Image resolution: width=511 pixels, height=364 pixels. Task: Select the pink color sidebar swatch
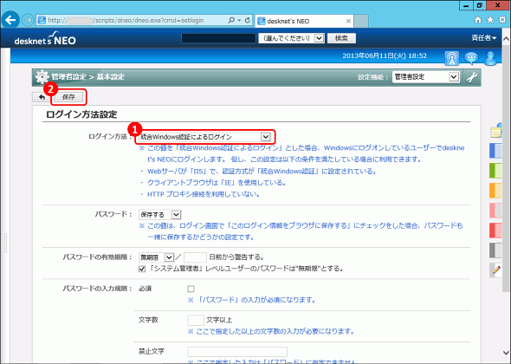(x=495, y=211)
